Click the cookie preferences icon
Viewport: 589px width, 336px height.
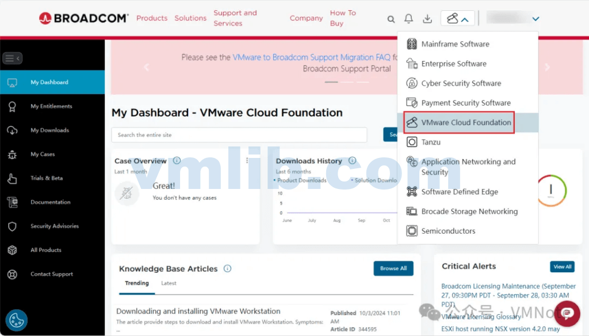[x=17, y=320]
